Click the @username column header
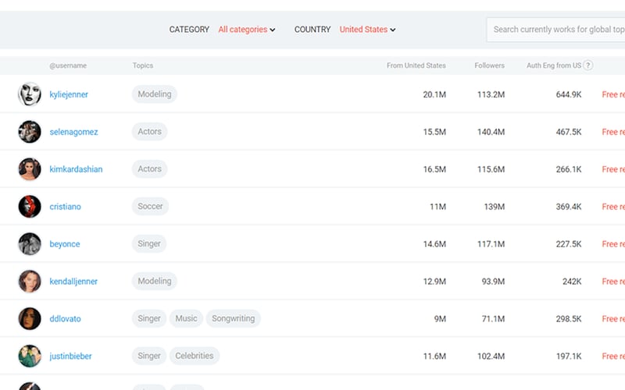 tap(68, 66)
